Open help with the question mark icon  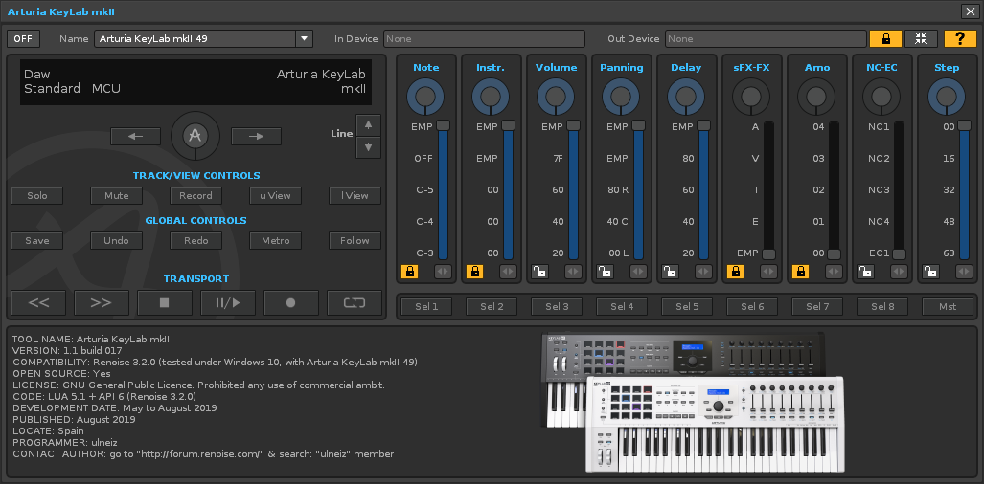click(x=960, y=39)
